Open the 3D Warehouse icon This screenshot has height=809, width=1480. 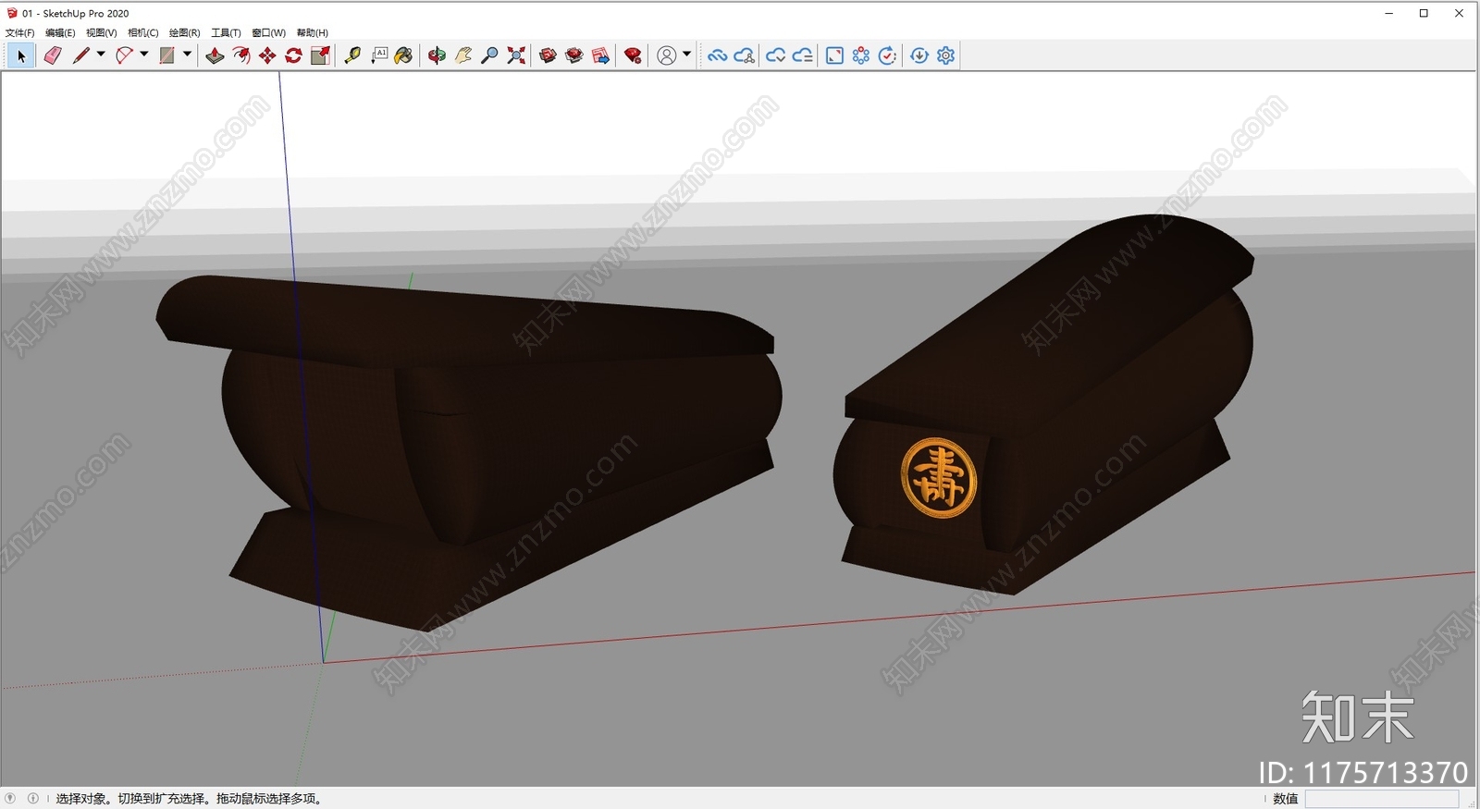point(548,56)
